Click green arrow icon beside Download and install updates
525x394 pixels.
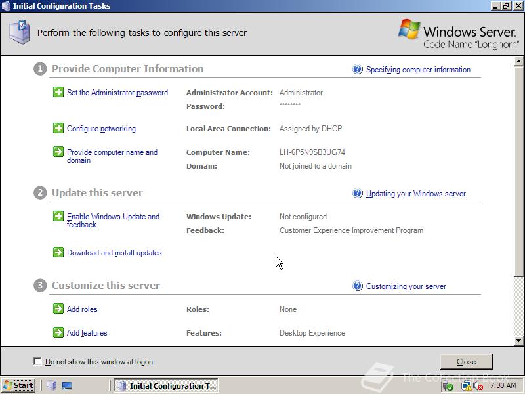pos(58,252)
